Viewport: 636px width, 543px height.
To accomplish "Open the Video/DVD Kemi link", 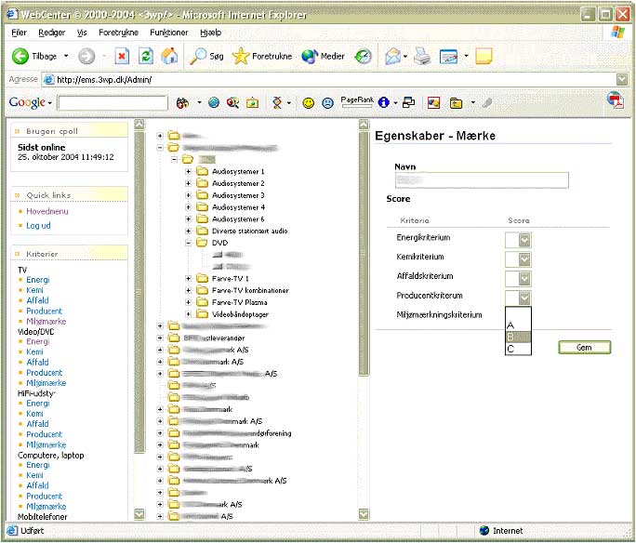I will click(34, 352).
